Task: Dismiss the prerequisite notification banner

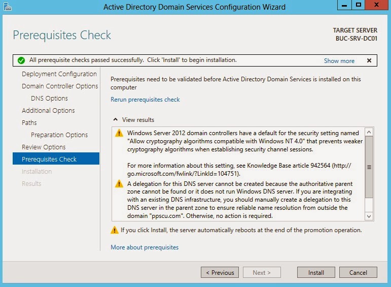Action: [x=369, y=60]
